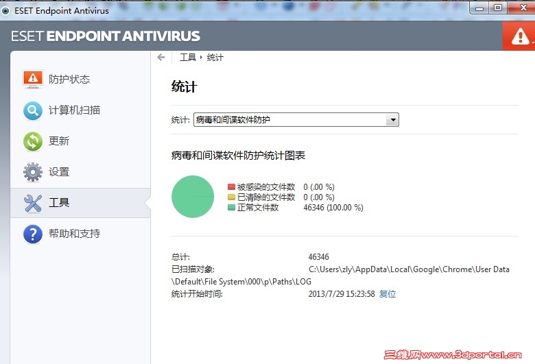Click the settings gear icon

[x=33, y=172]
